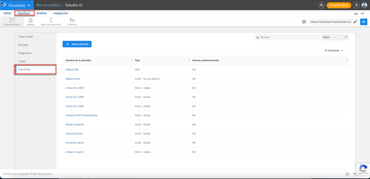Open Aplicación para móvil option
Viewport: 370px width, 179px height.
(x=51, y=22)
